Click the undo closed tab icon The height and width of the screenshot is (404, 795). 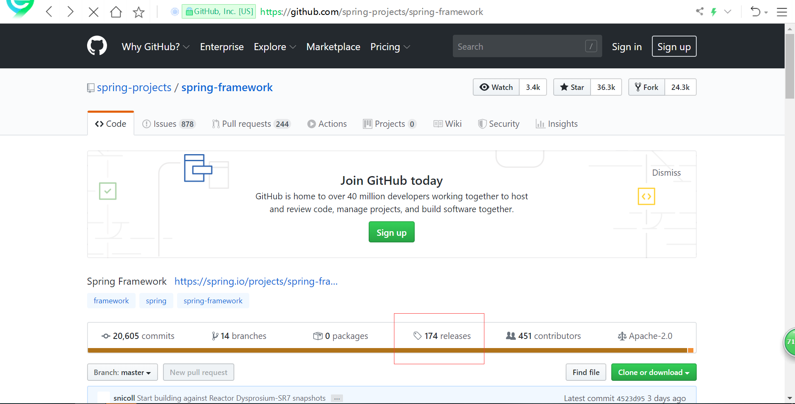(x=756, y=12)
